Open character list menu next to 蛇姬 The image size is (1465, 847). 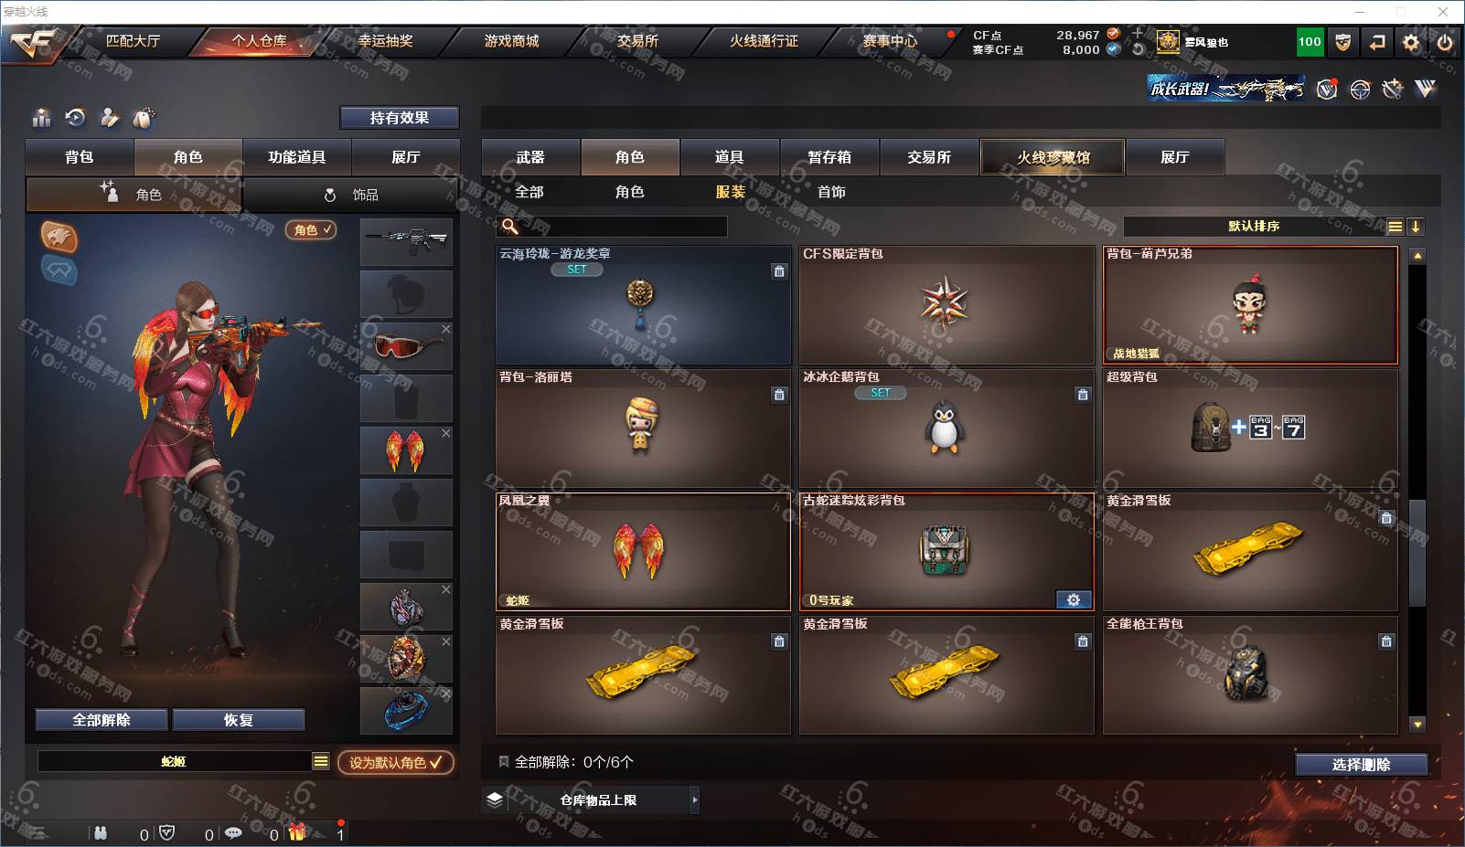[320, 761]
